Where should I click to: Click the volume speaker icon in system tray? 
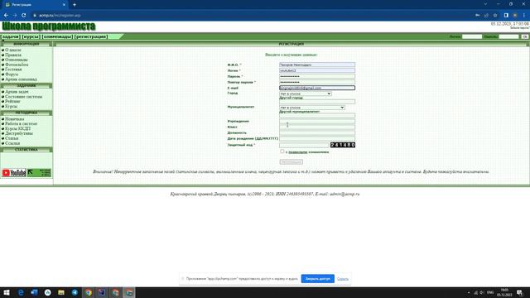point(482,292)
